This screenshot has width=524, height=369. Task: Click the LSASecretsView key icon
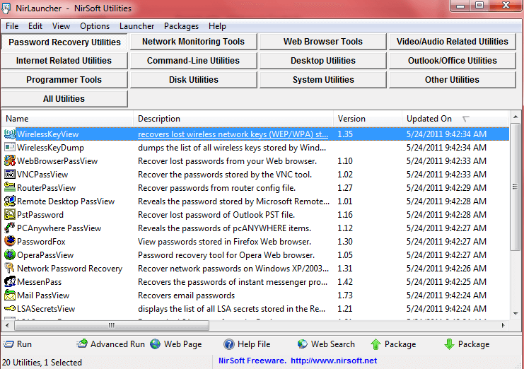click(x=10, y=308)
